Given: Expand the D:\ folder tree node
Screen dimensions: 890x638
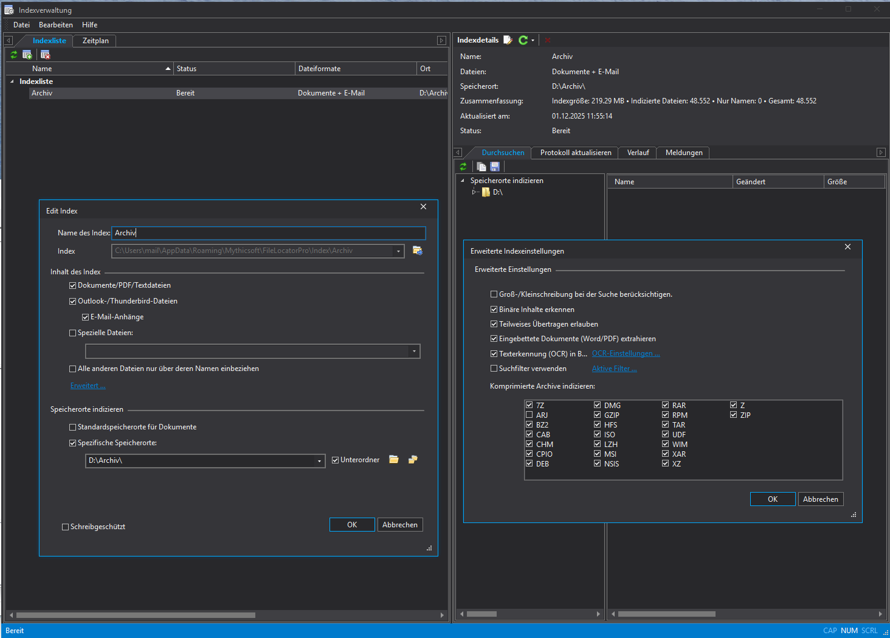Looking at the screenshot, I should click(x=474, y=192).
